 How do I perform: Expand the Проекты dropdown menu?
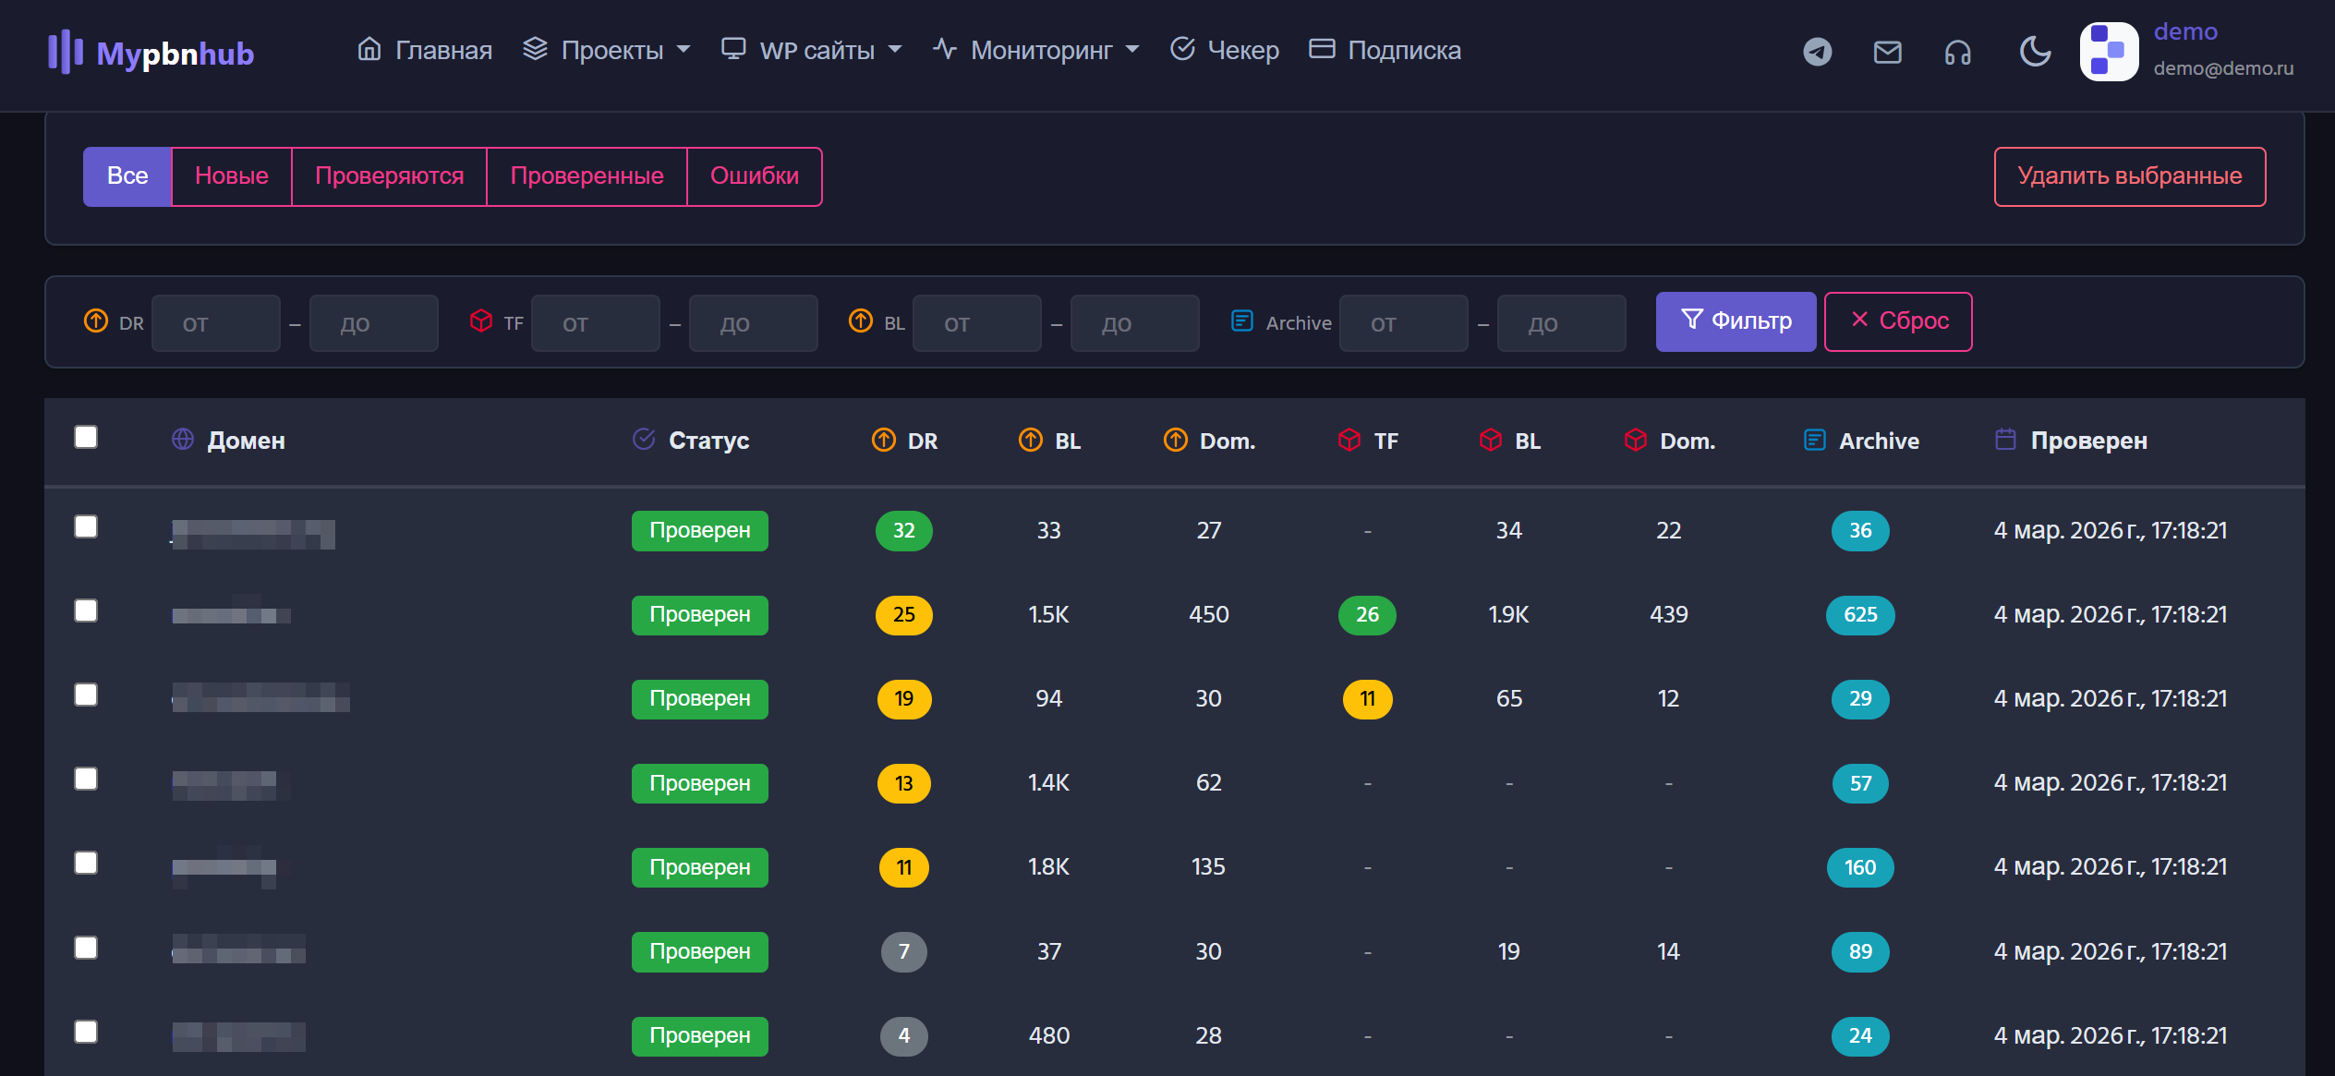click(x=607, y=50)
